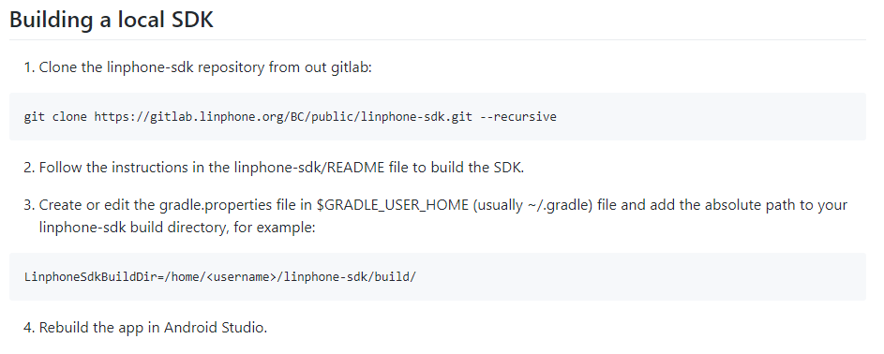
Task: Click the "$GRADLE_USER_HOME" variable text
Action: (x=393, y=205)
